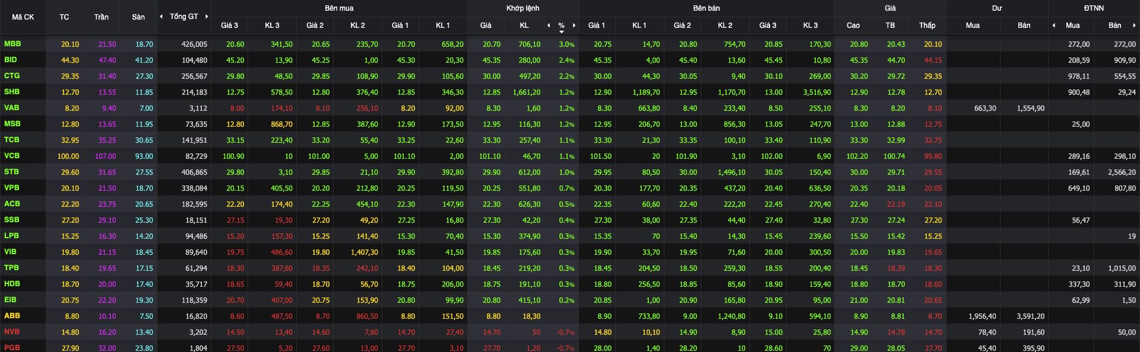Open PGB stock symbol

12,348
